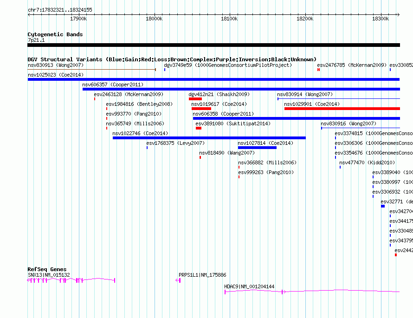This screenshot has width=413, height=318.
Task: Select the nsv606357 (Cooper2011) variant label
Action: point(113,84)
